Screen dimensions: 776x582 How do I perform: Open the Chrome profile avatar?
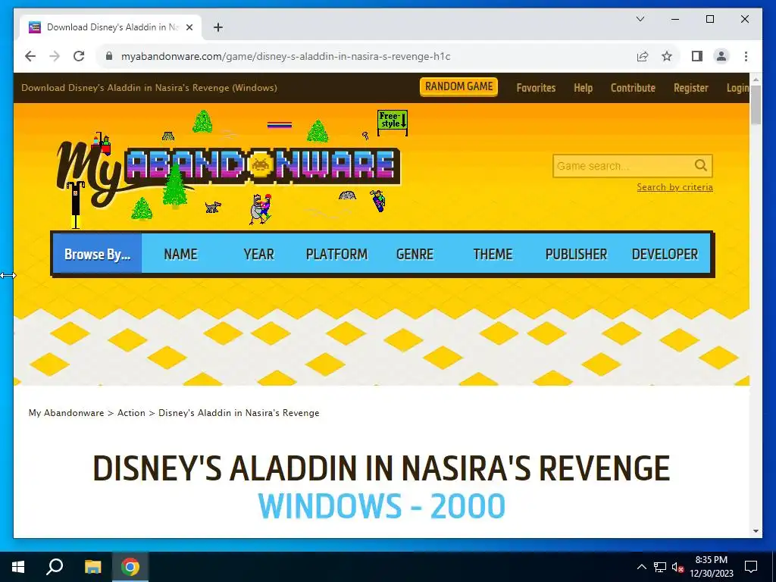(721, 56)
